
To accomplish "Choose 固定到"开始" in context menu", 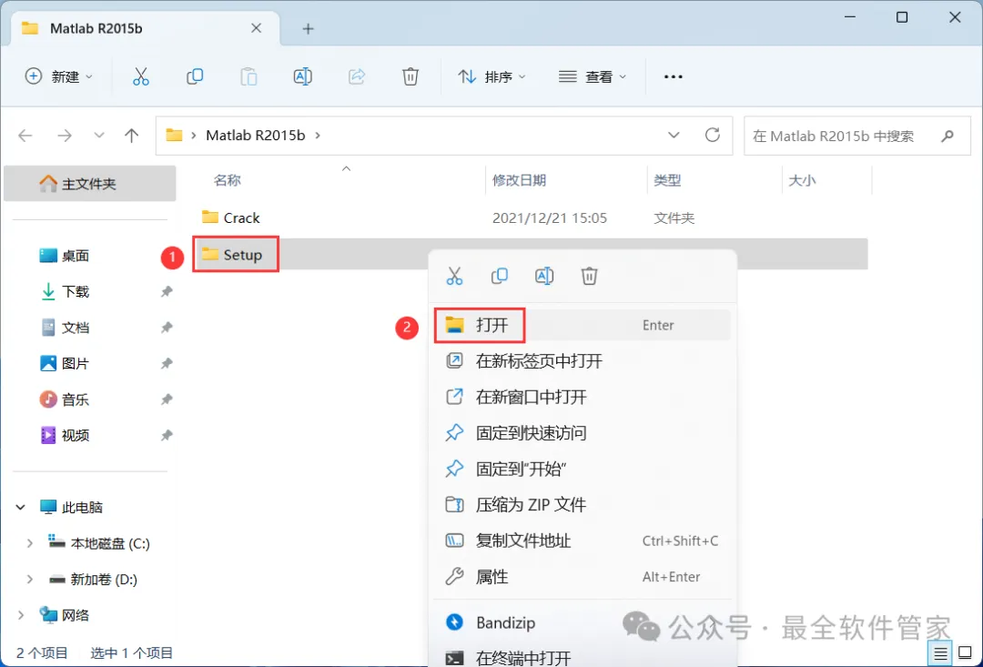I will pyautogui.click(x=582, y=469).
